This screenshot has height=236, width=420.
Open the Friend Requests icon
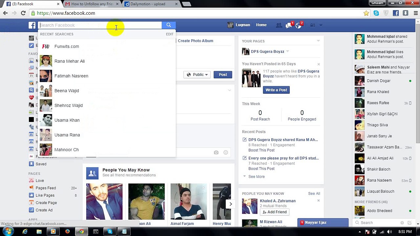(279, 25)
